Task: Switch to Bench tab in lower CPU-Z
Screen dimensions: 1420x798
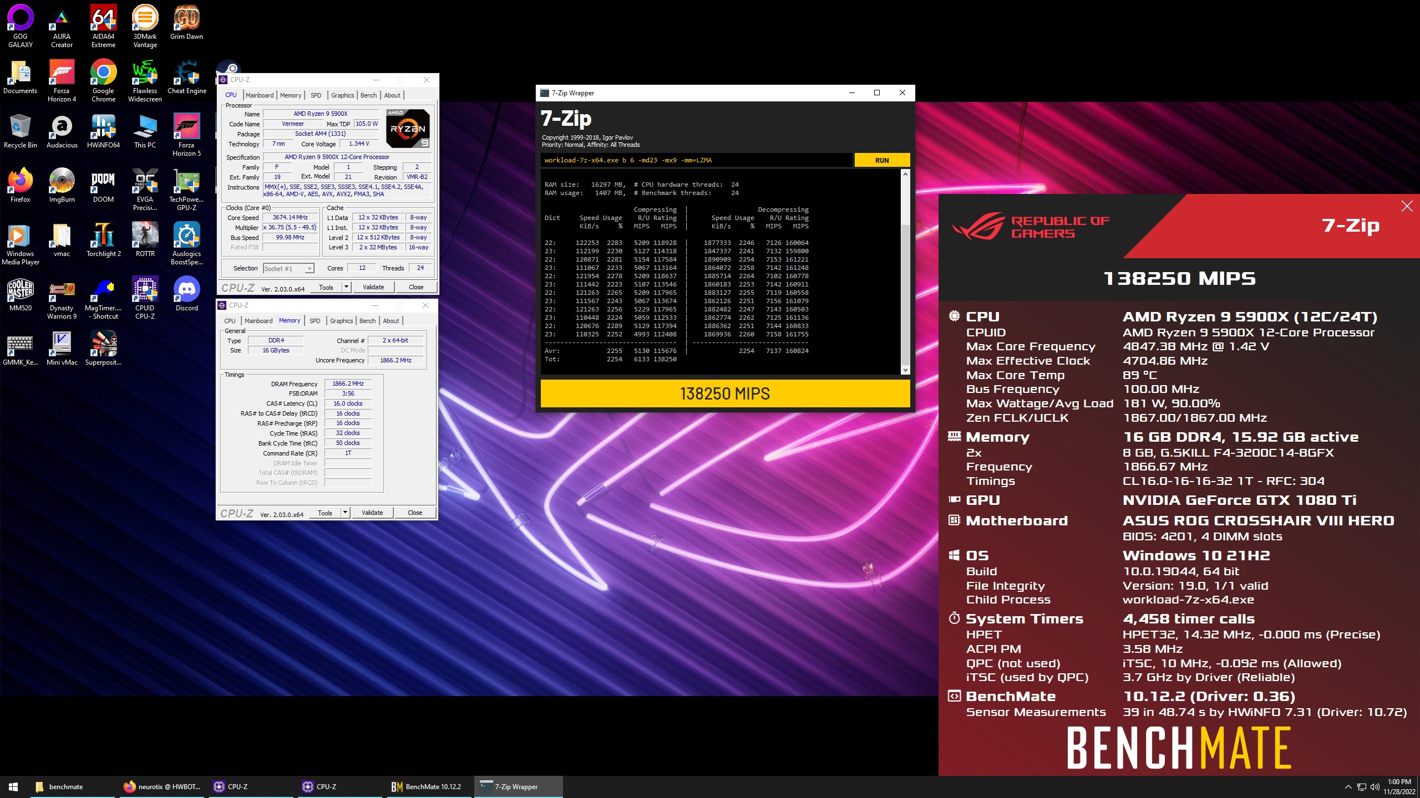Action: tap(367, 321)
